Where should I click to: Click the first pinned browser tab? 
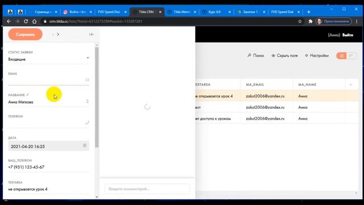(x=10, y=12)
